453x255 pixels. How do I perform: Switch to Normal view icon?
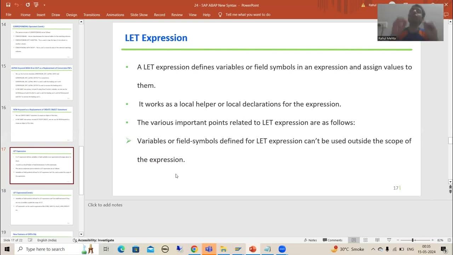(354, 240)
